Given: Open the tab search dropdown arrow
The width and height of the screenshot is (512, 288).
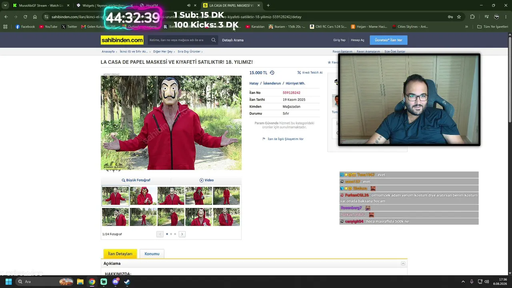Looking at the screenshot, I should [x=5, y=6].
